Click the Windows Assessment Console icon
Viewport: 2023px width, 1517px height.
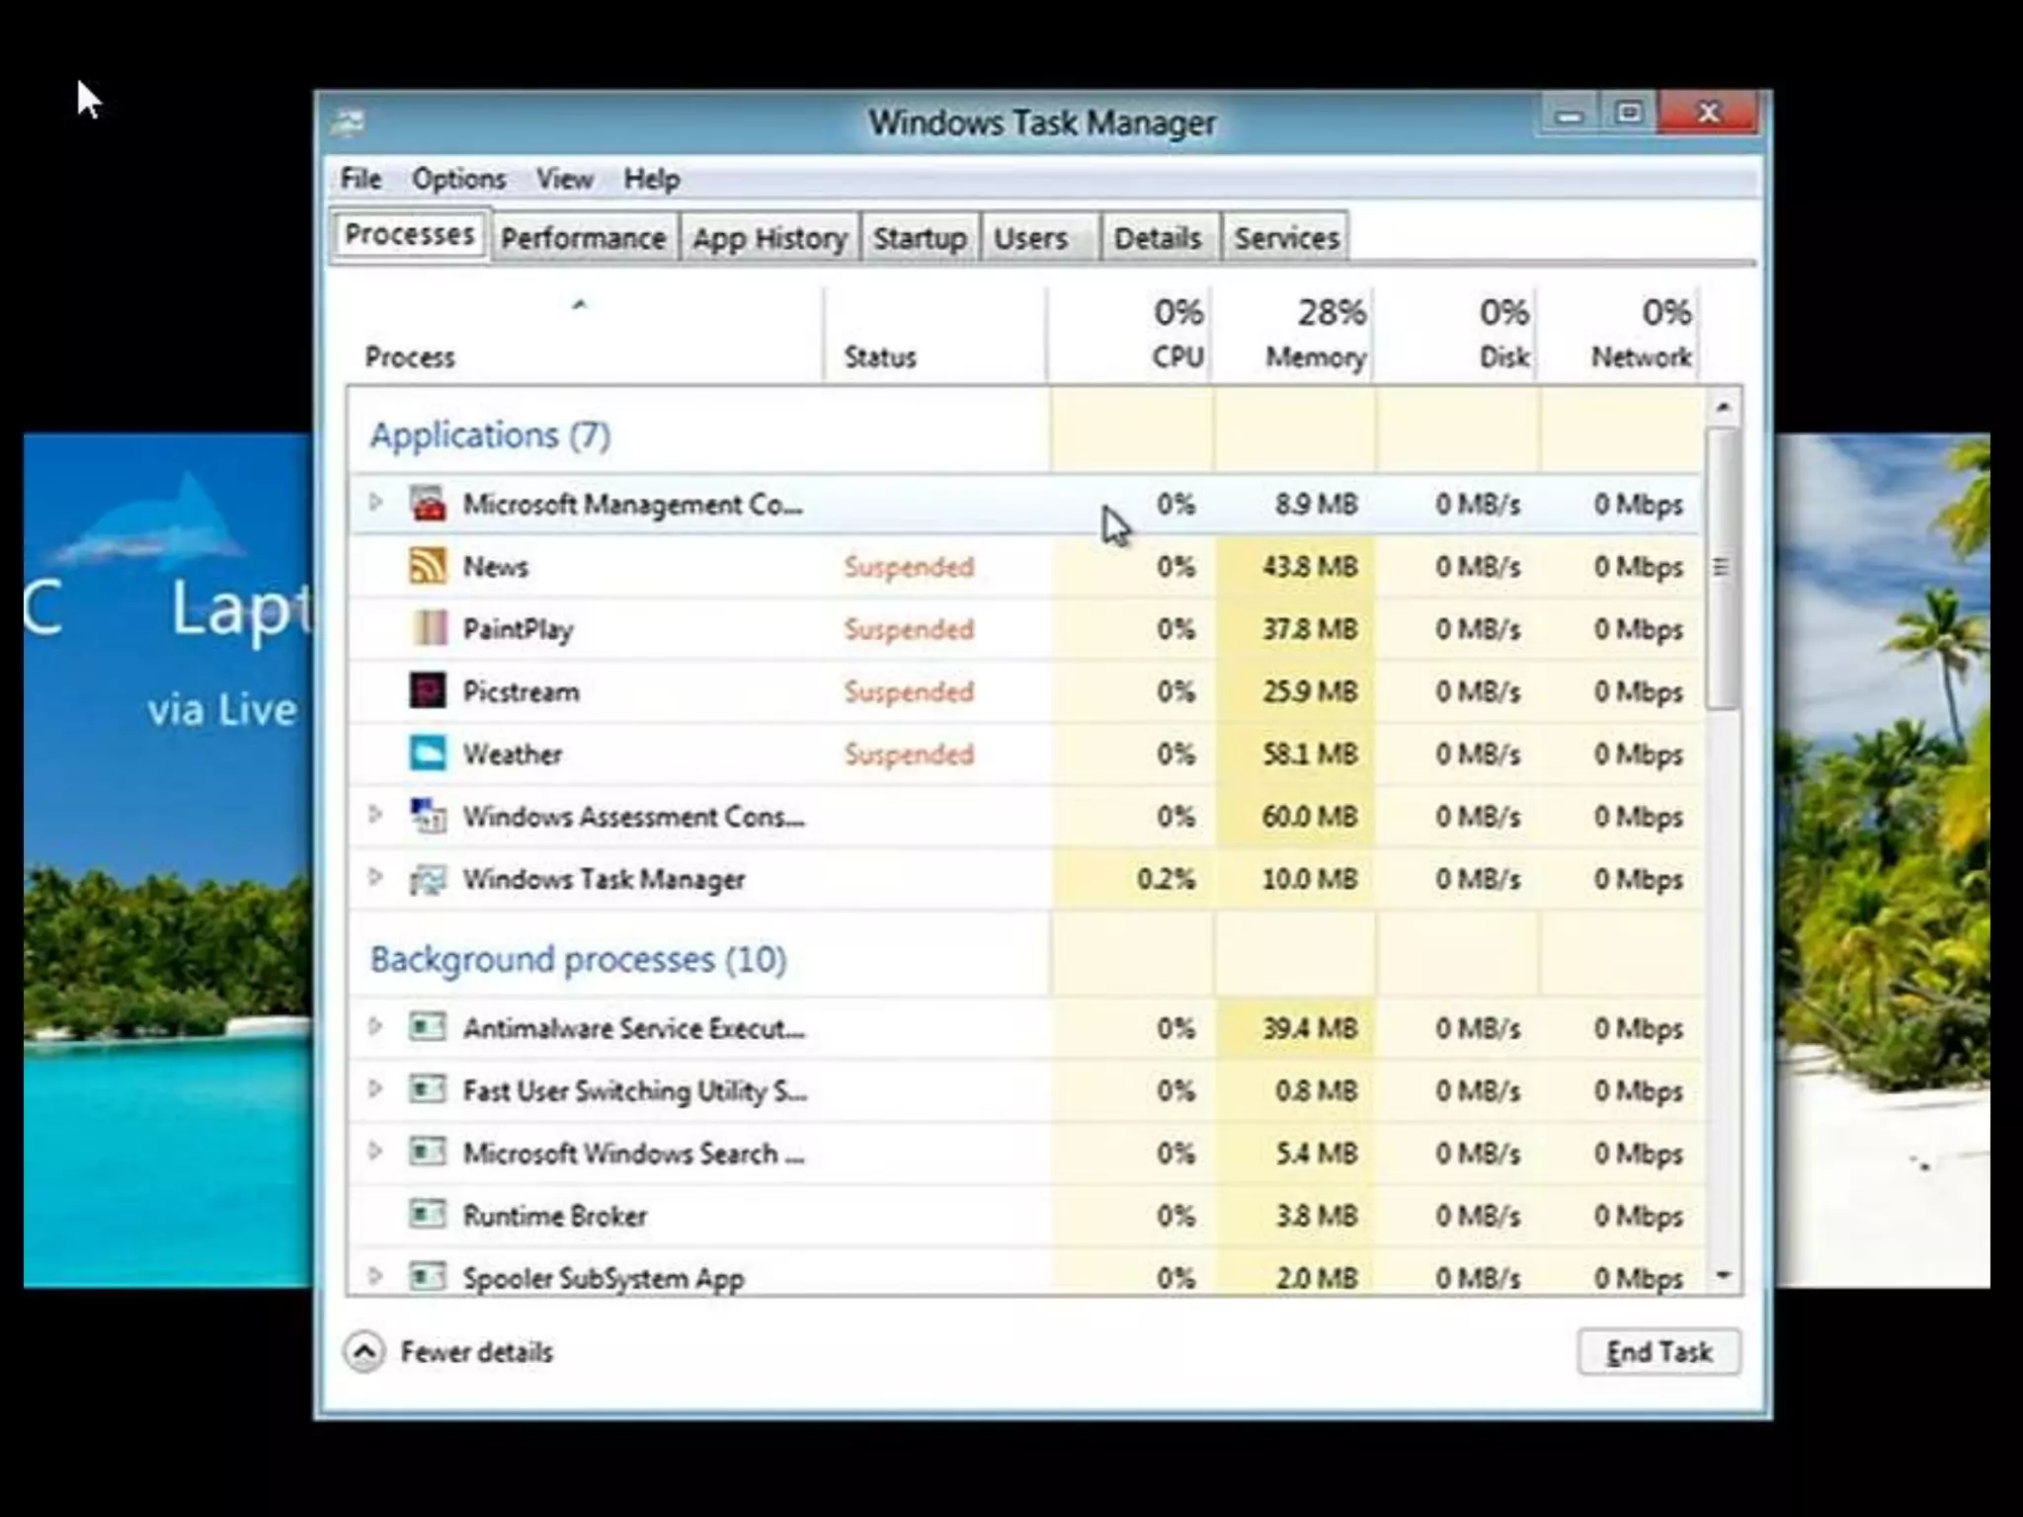428,816
